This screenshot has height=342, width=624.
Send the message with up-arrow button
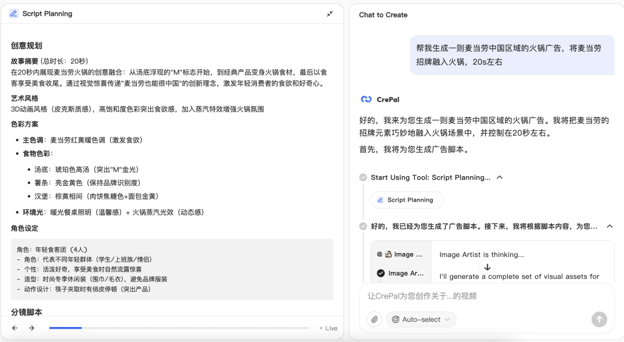tap(599, 319)
